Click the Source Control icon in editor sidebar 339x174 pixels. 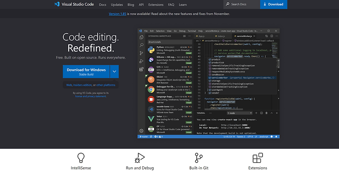(x=141, y=53)
